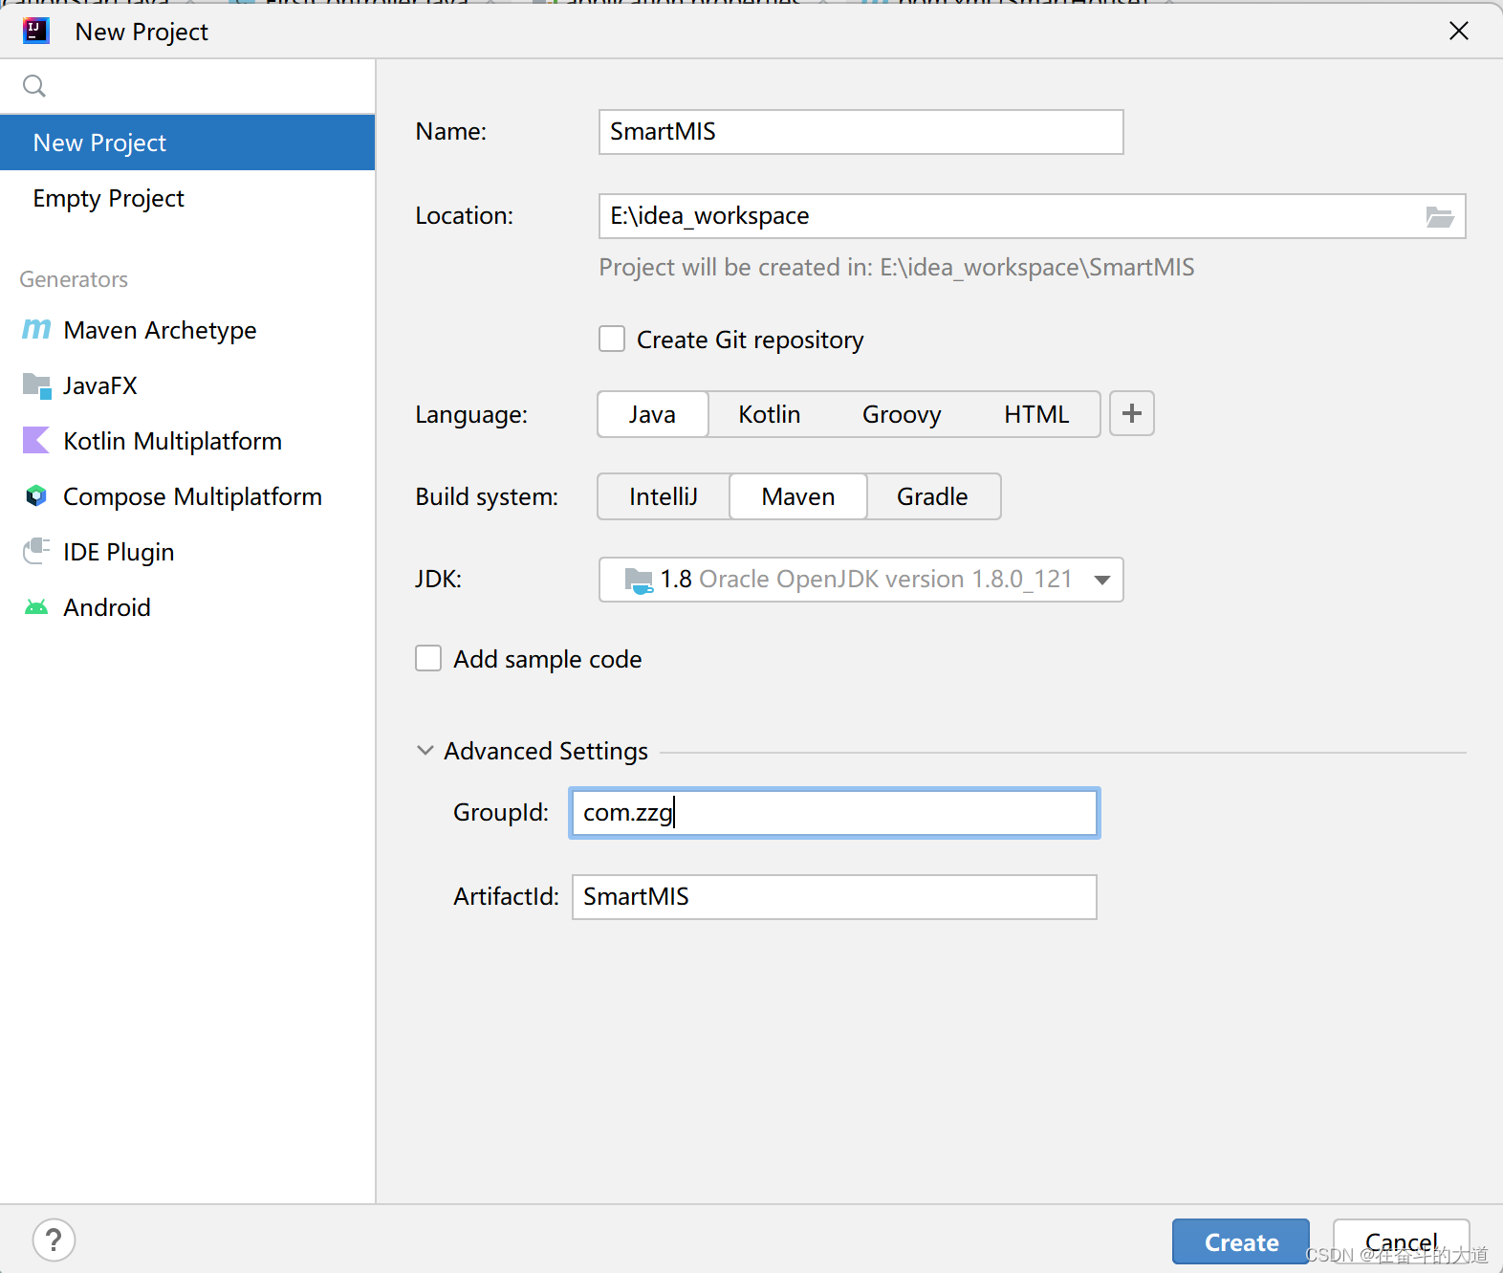Click the Maven Archetype icon

36,329
